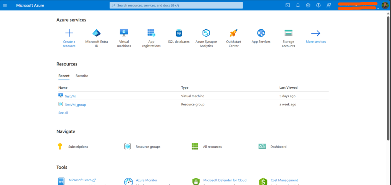Screen dimensions: 391x185
Task: Click the More services label
Action: click(316, 42)
